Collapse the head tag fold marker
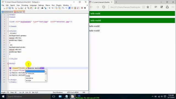The width and height of the screenshot is (176, 99). [8, 17]
